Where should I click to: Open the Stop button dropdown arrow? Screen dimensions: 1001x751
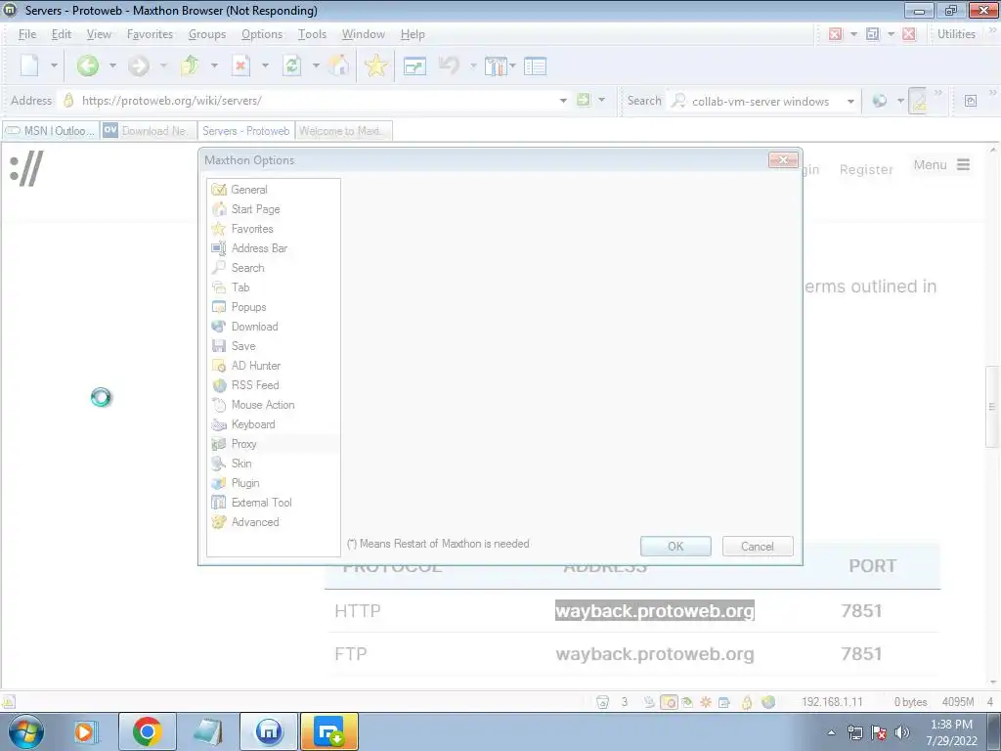(265, 66)
